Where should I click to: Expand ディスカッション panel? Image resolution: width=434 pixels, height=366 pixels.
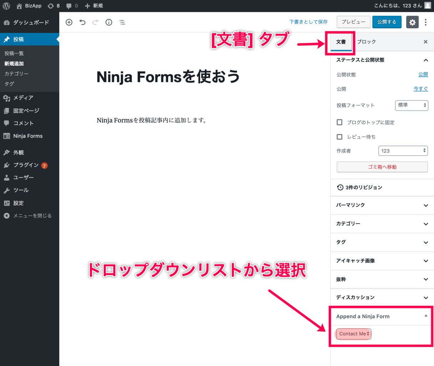point(382,297)
